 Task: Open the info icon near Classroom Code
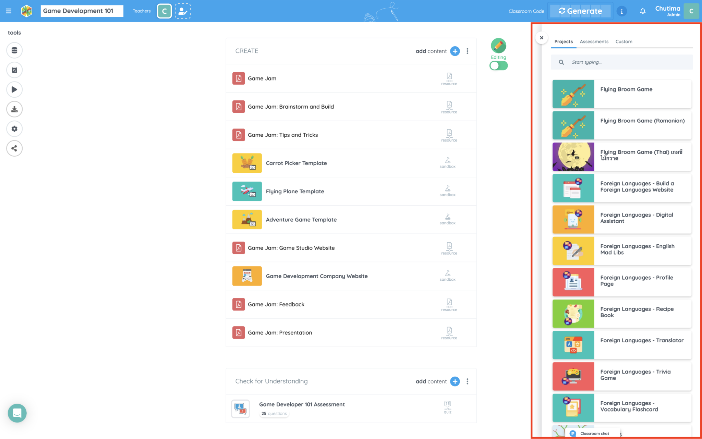(622, 11)
